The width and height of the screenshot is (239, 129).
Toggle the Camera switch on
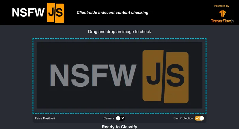click(x=120, y=118)
